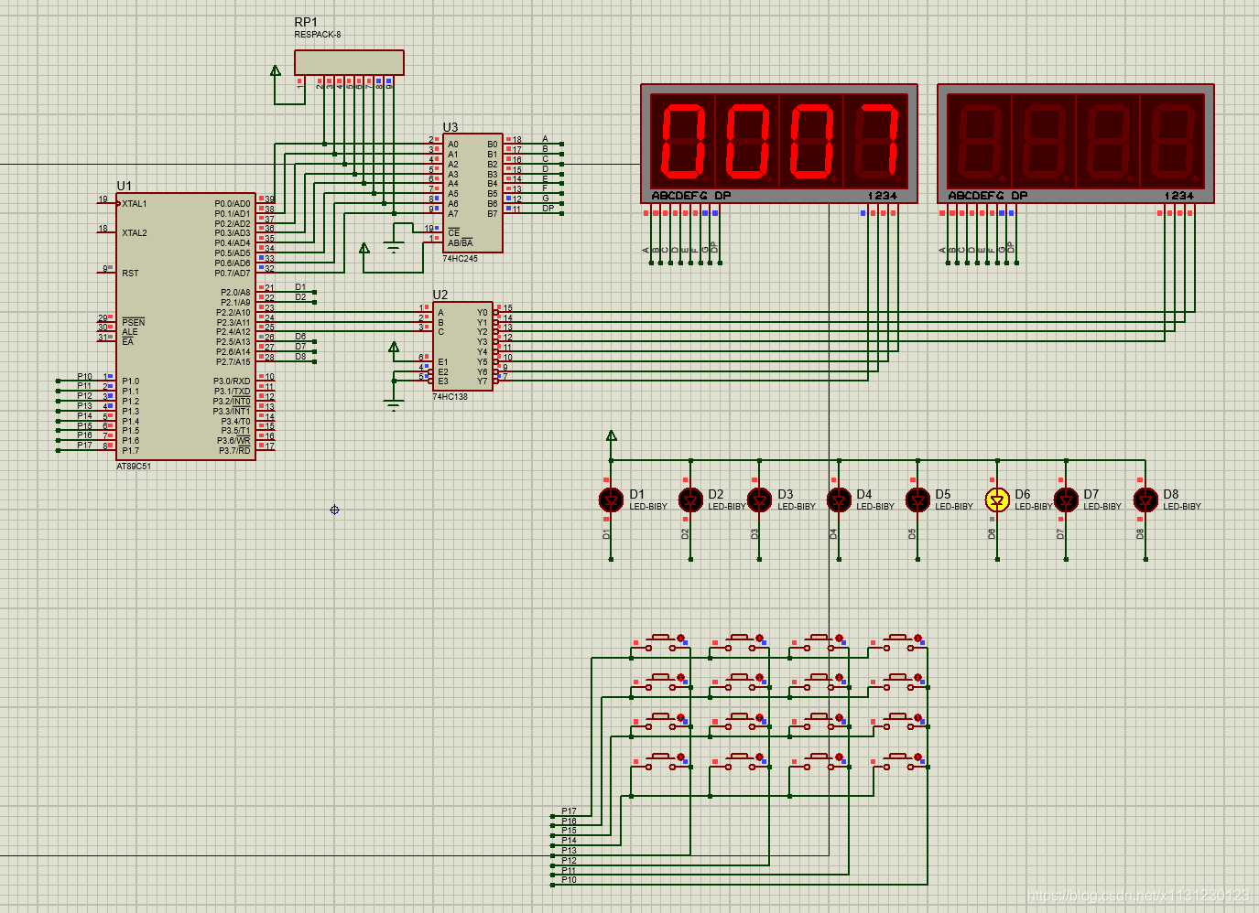Click the first 0 digit of the lit display
Image resolution: width=1259 pixels, height=913 pixels.
tap(682, 141)
